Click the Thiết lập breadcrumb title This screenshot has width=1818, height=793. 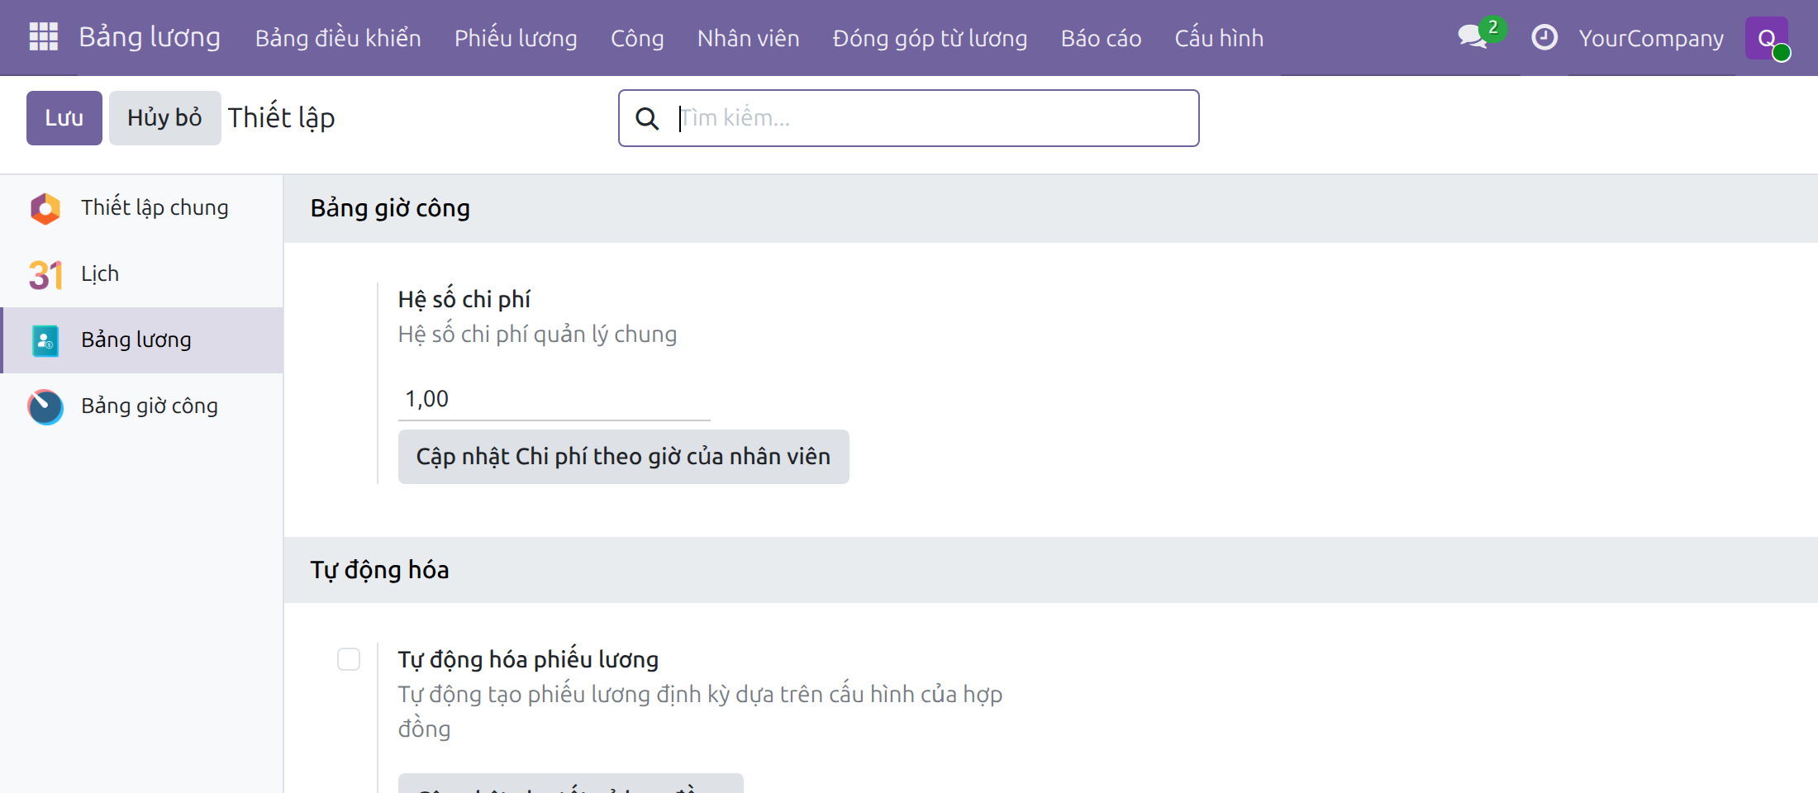[282, 117]
